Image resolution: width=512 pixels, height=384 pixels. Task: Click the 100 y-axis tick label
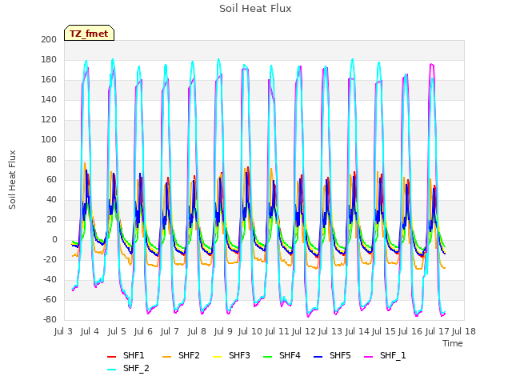pos(49,139)
